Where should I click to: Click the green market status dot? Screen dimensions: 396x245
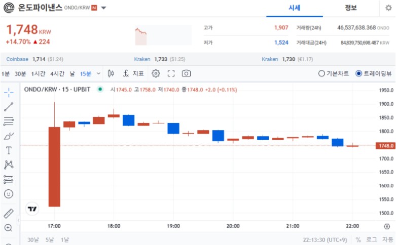point(100,89)
